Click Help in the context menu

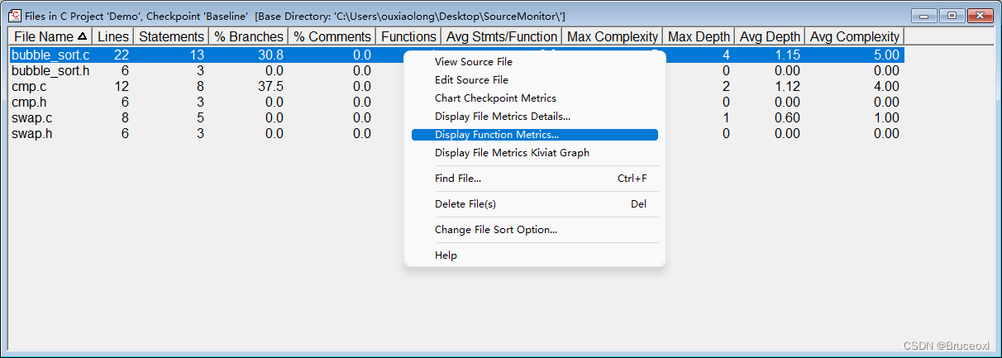click(x=446, y=255)
